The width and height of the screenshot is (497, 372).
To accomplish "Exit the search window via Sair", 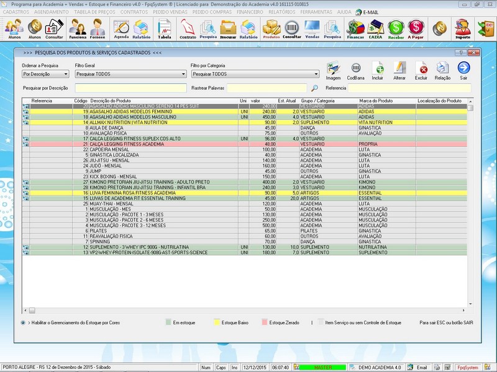I will point(463,69).
